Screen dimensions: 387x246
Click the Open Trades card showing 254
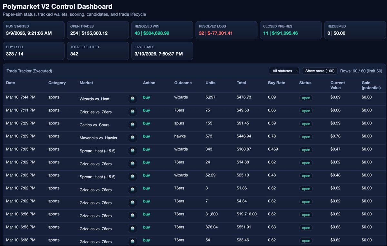98,30
